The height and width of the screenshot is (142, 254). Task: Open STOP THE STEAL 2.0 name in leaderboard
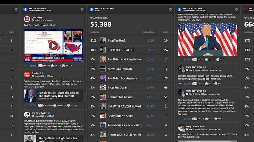click(121, 50)
